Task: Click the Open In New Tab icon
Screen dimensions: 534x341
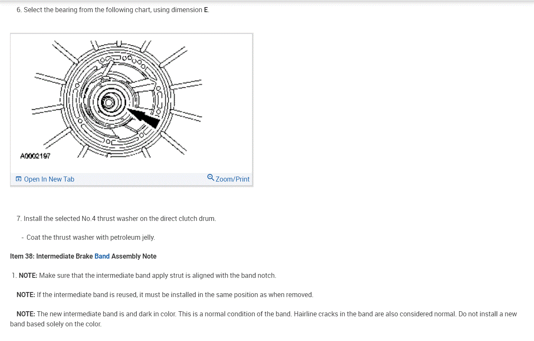Action: pos(18,179)
